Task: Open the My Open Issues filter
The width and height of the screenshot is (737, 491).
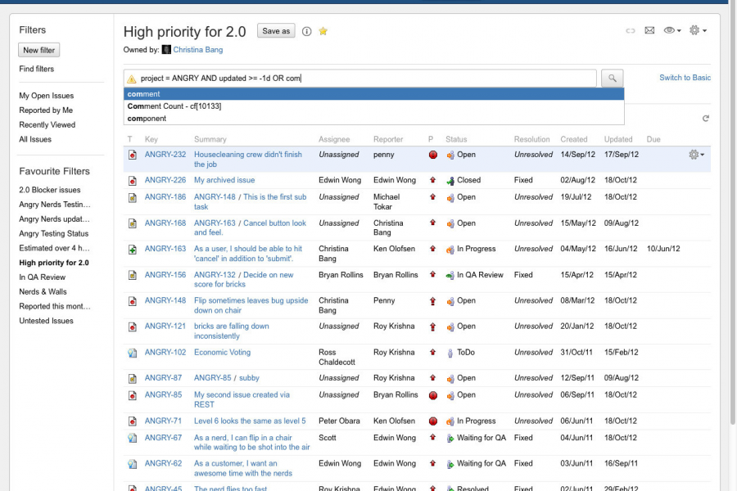Action: coord(47,96)
